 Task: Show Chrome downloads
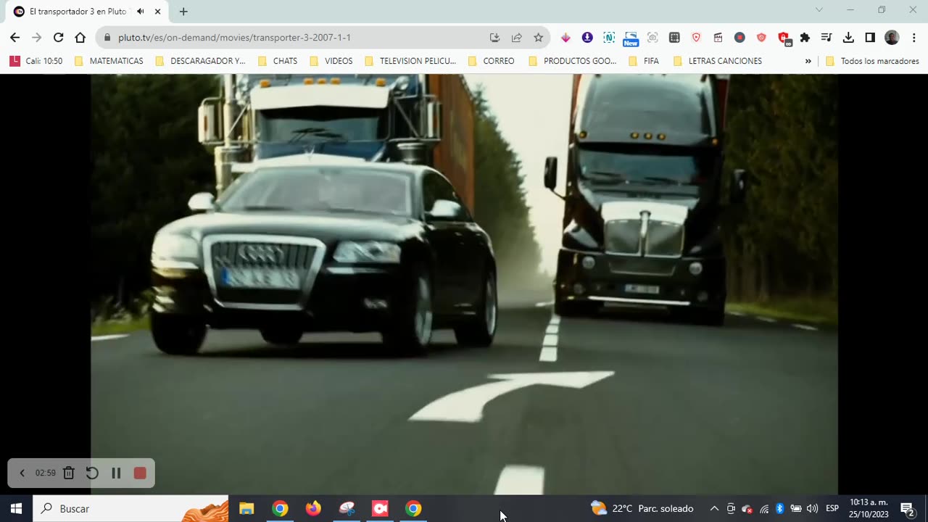pyautogui.click(x=848, y=38)
